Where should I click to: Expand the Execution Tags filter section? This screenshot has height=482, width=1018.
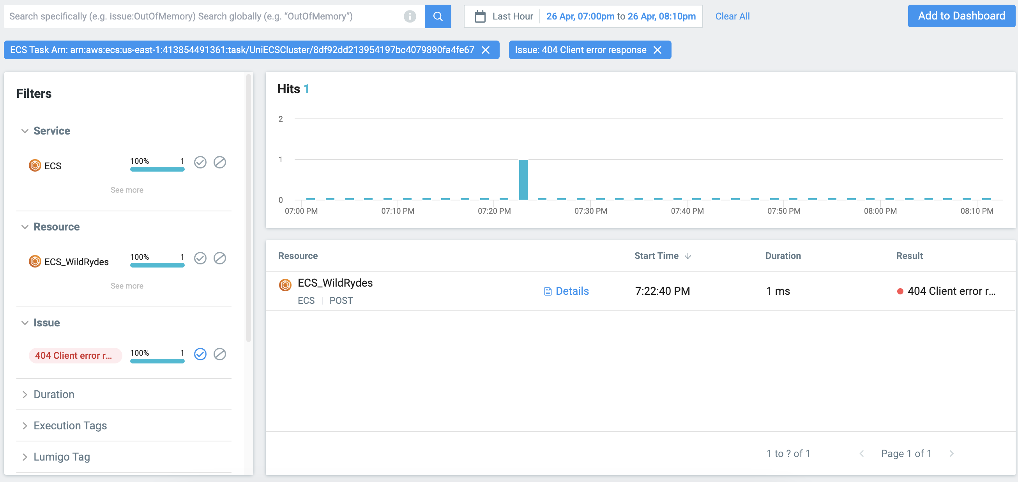[x=25, y=425]
